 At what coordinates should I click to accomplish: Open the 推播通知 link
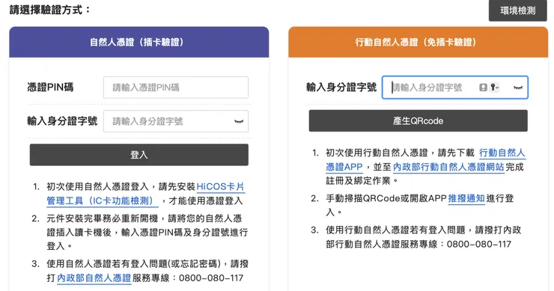466,198
